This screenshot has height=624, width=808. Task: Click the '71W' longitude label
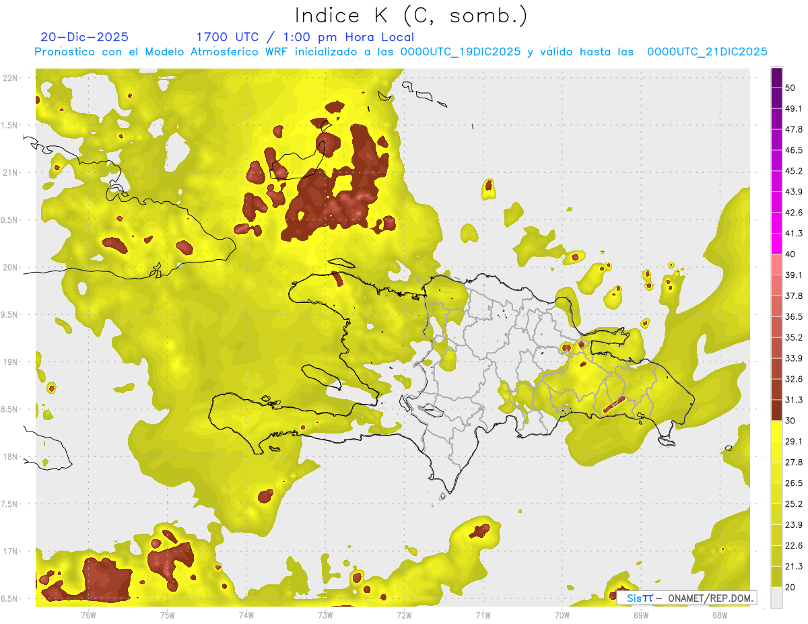483,615
